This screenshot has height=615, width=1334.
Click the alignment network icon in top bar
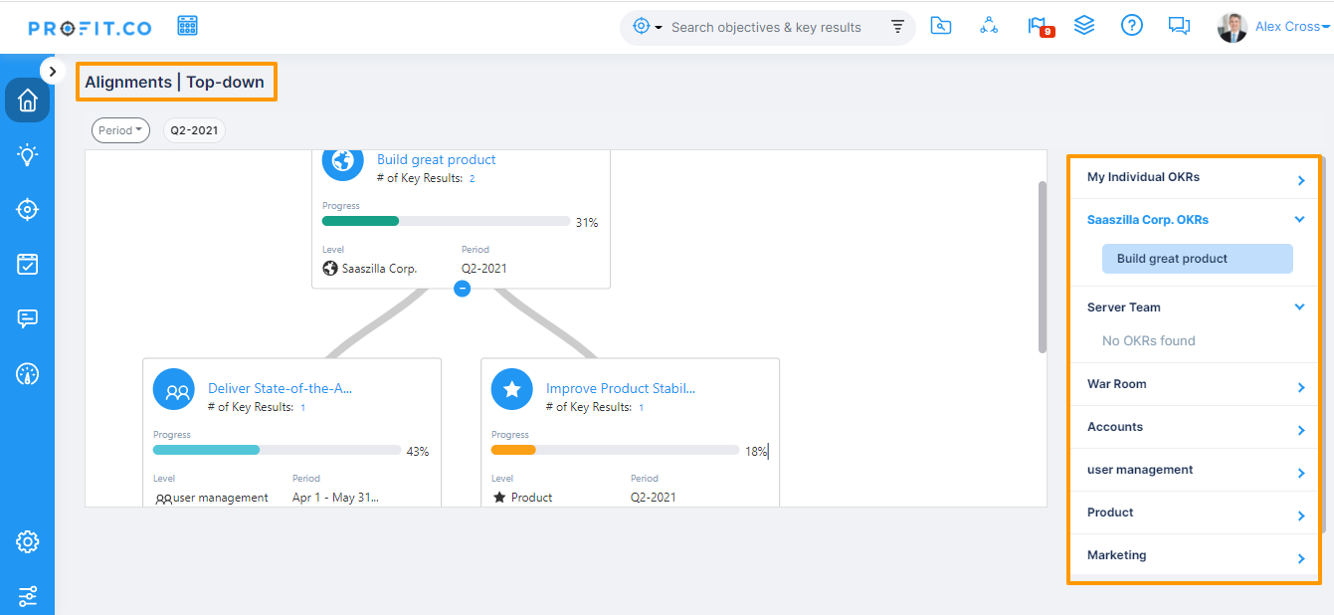point(989,25)
